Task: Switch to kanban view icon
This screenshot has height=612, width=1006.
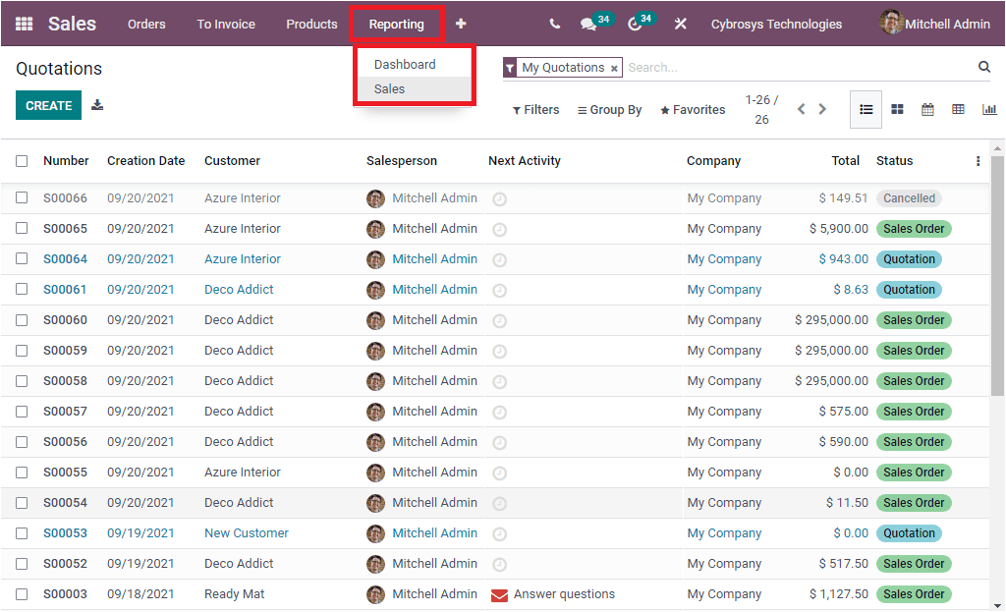Action: [897, 109]
